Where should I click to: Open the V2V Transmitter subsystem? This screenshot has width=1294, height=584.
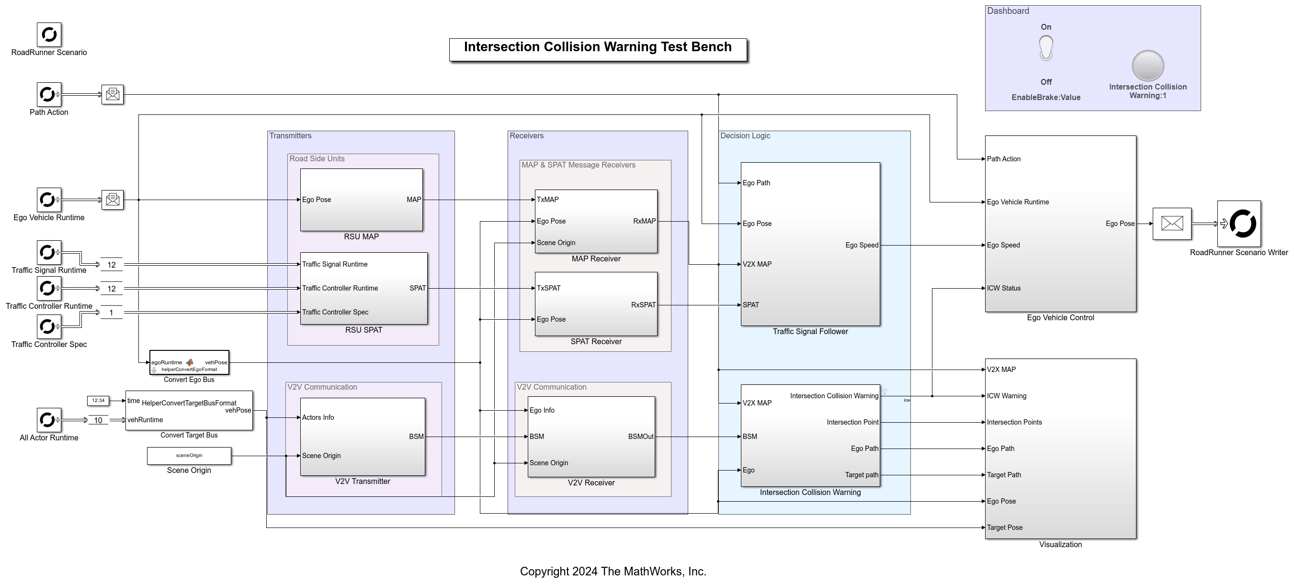click(363, 436)
